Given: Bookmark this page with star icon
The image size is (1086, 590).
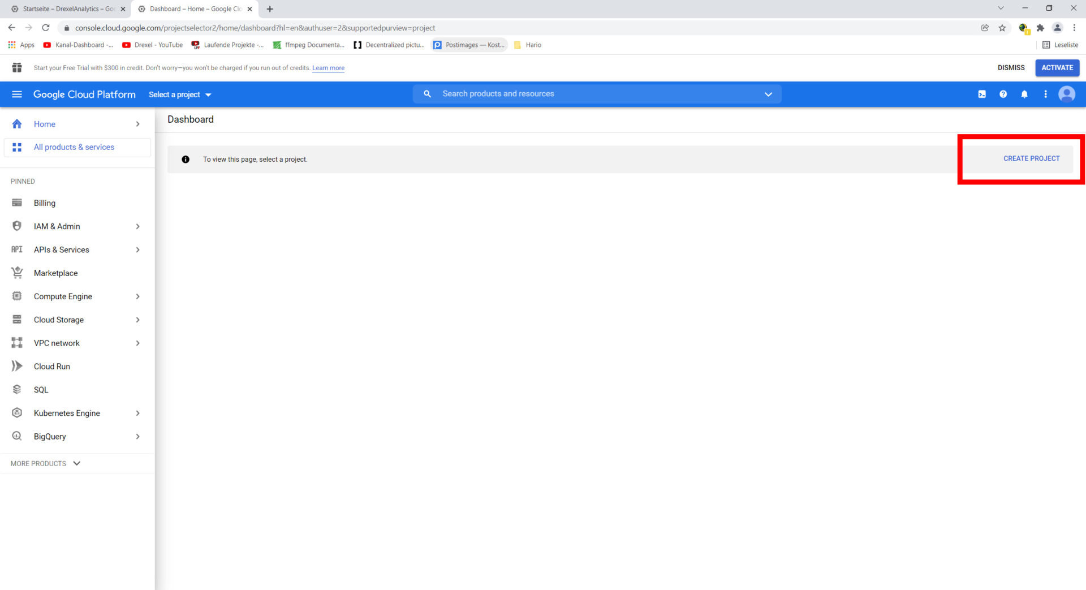Looking at the screenshot, I should point(1002,28).
